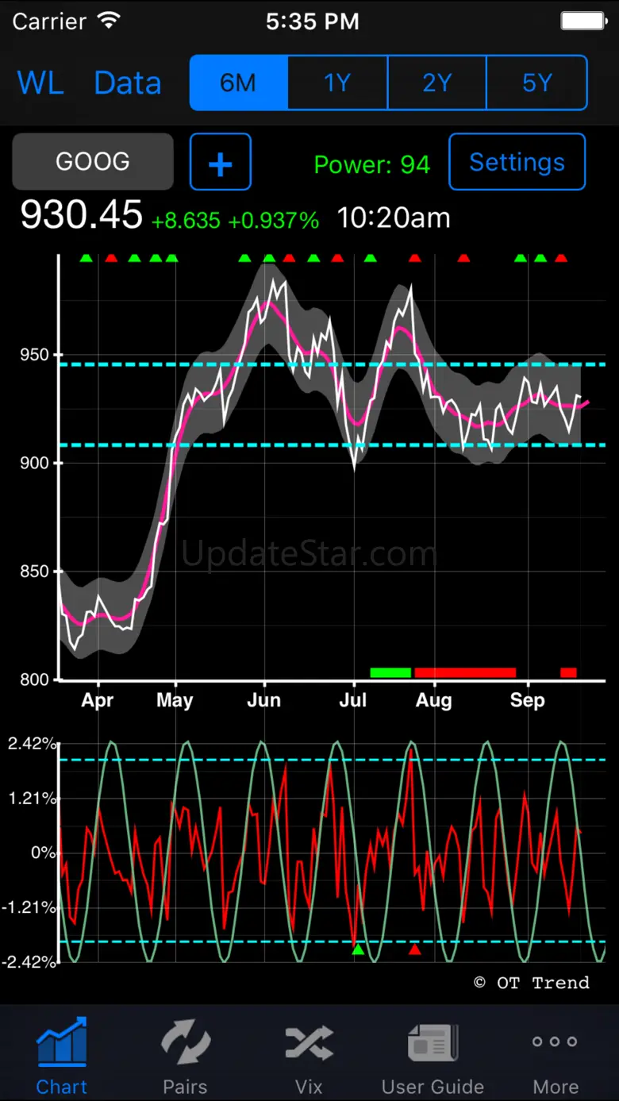Tap the 2.42% oscillator axis label

32,744
